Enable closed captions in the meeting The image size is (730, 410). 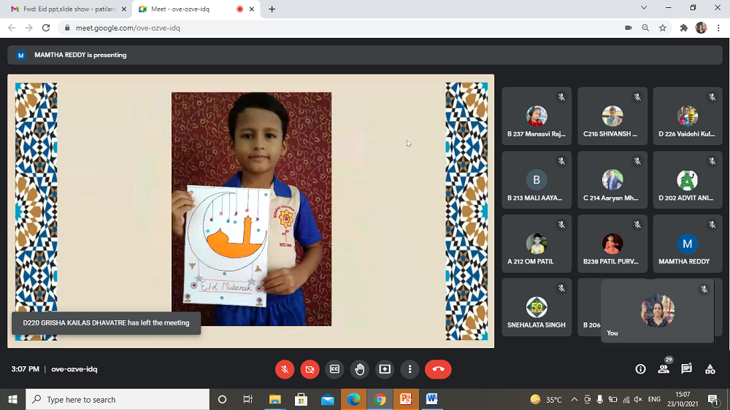tap(334, 369)
